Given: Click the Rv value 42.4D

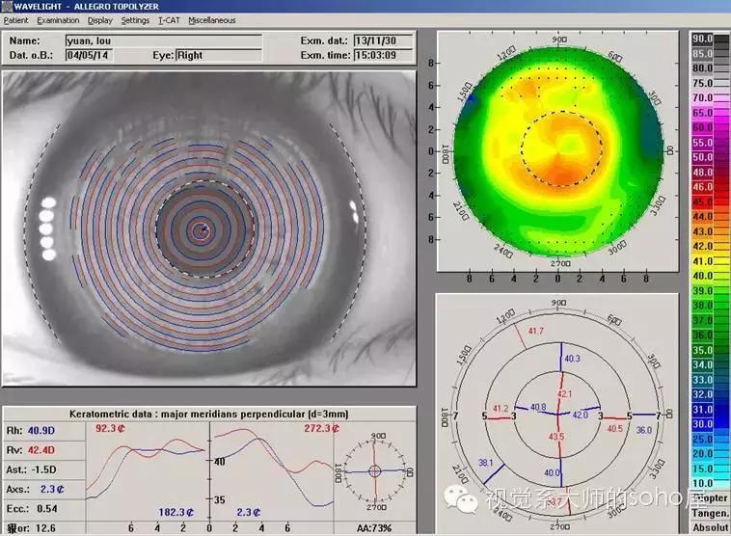Looking at the screenshot, I should click(41, 450).
